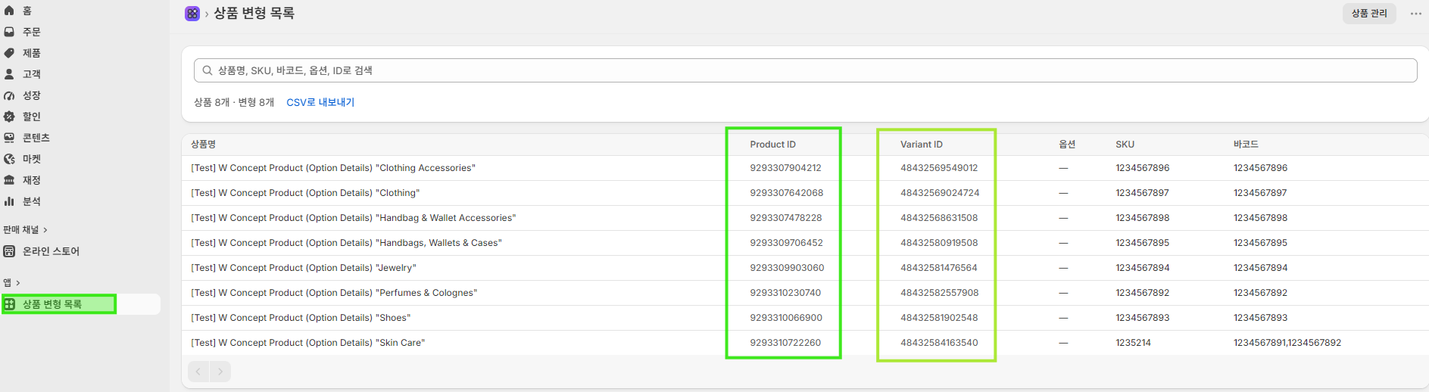The image size is (1429, 392).
Task: Open Content image icon
Action: (9, 138)
